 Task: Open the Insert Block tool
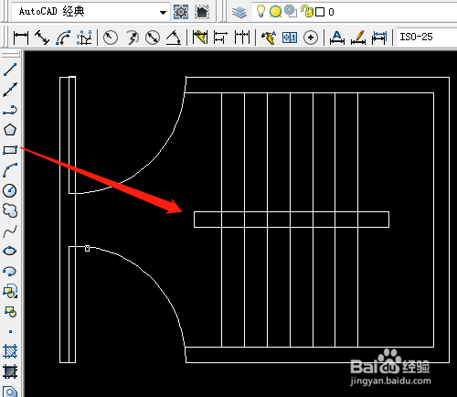(10, 291)
